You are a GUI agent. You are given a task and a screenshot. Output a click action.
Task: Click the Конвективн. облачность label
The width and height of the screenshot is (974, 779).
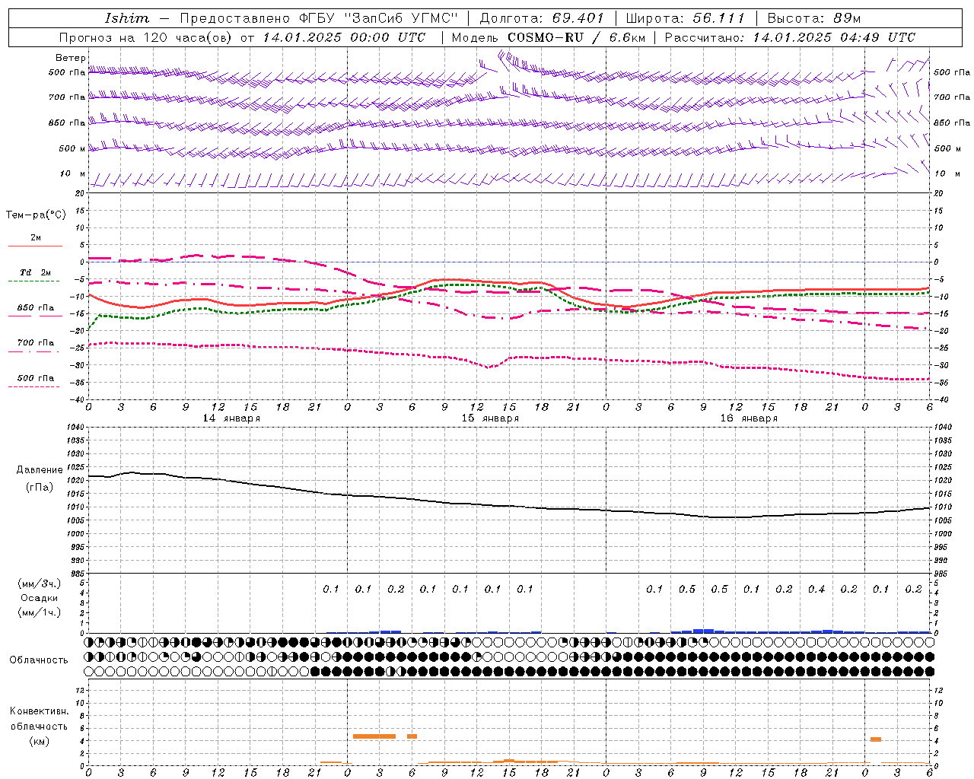[39, 727]
